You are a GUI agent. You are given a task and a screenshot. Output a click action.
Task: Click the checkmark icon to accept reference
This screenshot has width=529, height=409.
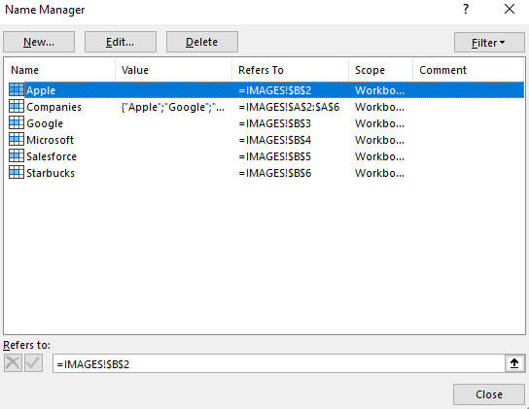click(x=33, y=363)
